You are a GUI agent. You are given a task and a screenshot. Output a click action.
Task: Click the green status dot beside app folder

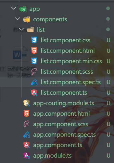click(x=108, y=9)
